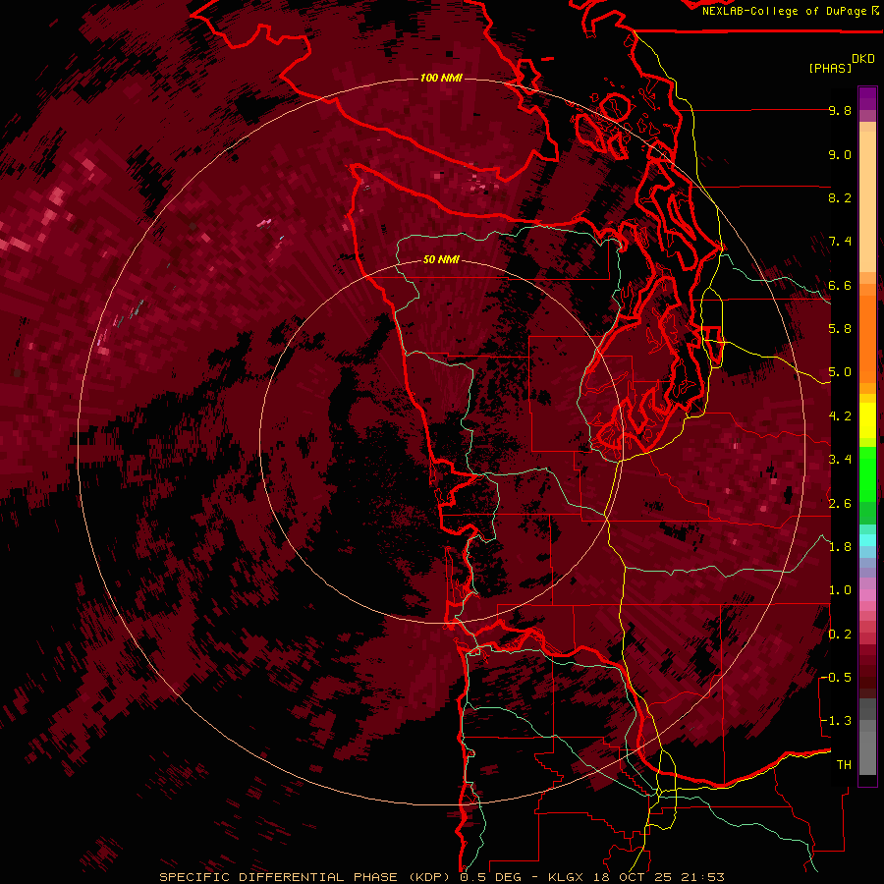
Task: Click the cyan band of the color bar
Action: point(867,540)
